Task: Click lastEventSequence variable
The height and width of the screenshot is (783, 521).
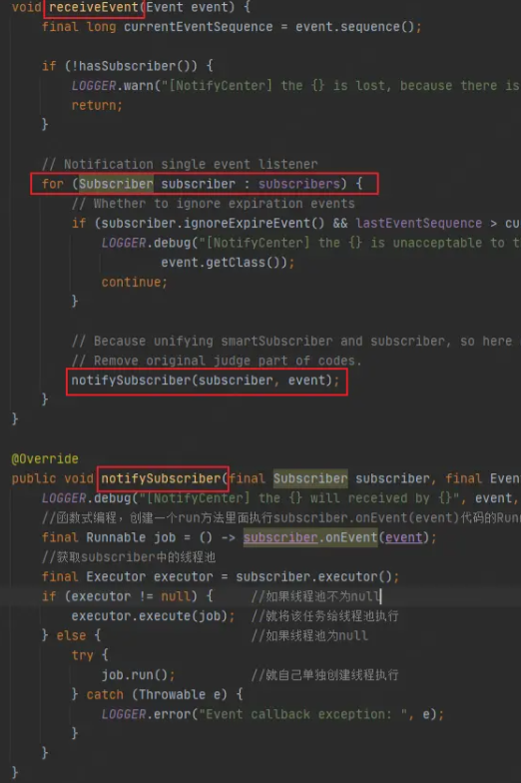Action: [x=419, y=224]
